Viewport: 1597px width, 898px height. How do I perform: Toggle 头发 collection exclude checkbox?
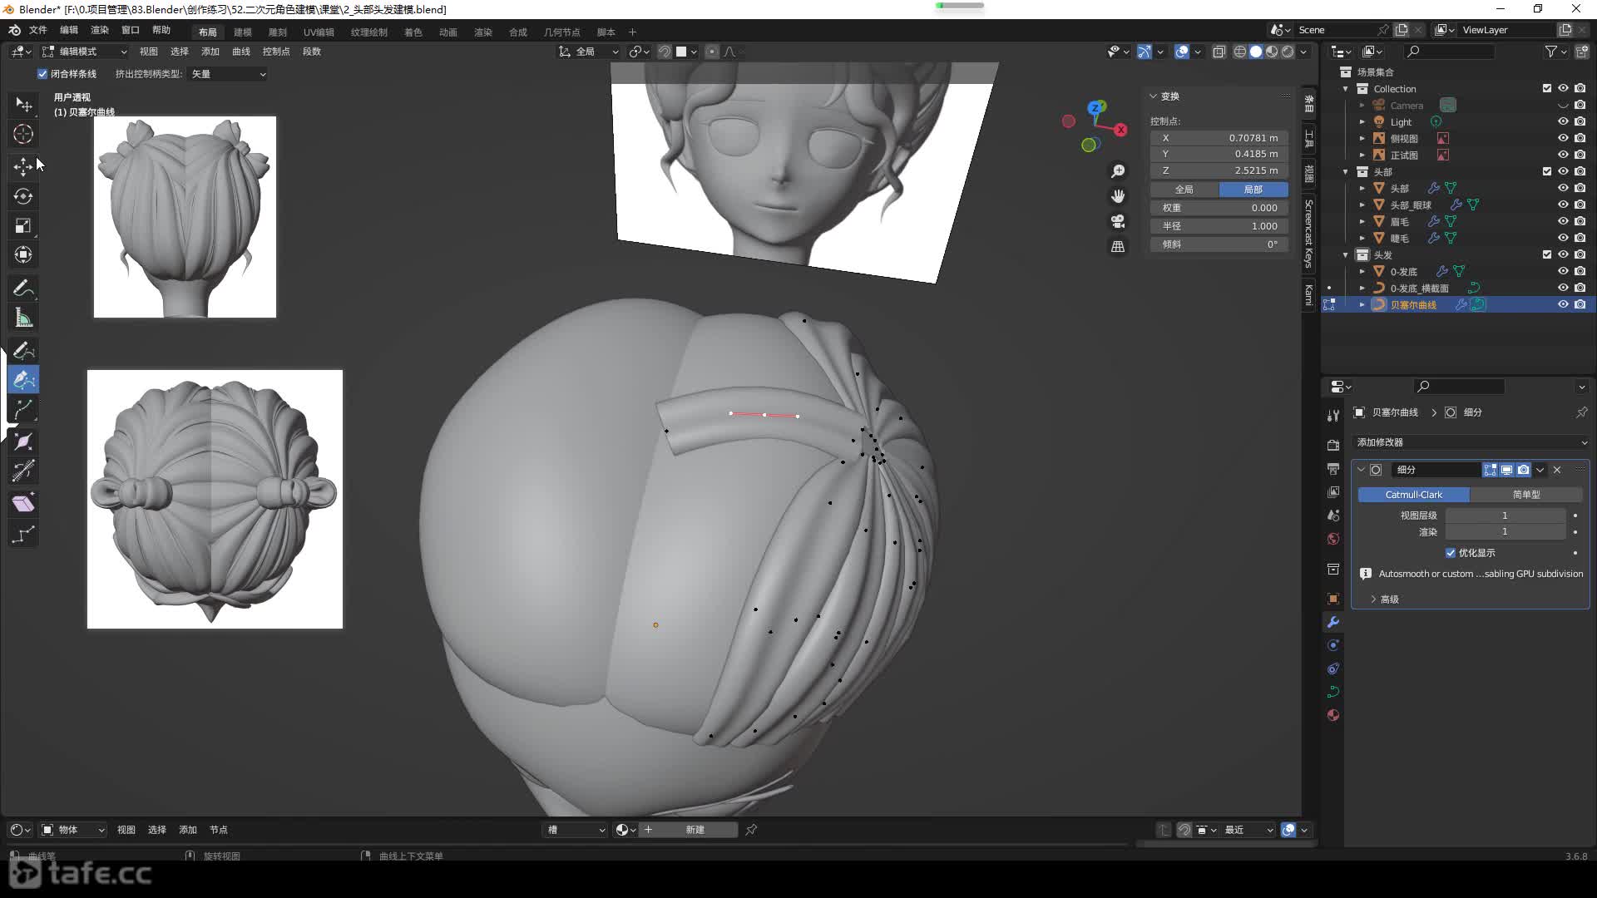[x=1547, y=254]
